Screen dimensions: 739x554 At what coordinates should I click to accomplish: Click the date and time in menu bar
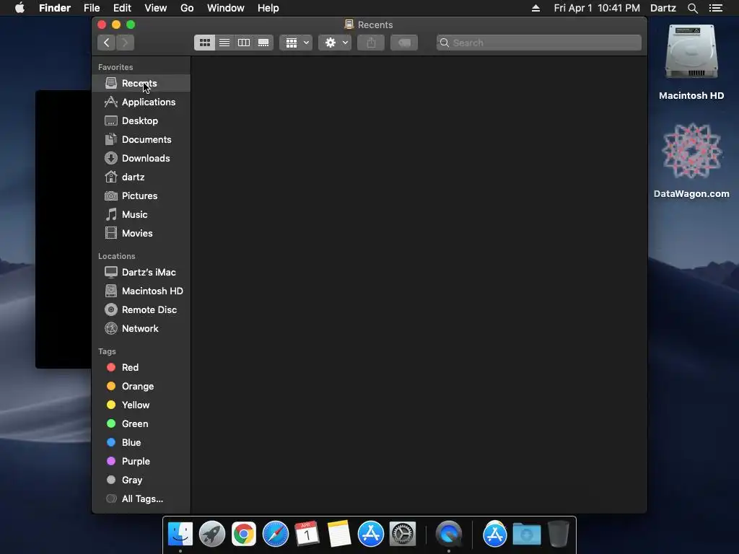tap(597, 8)
